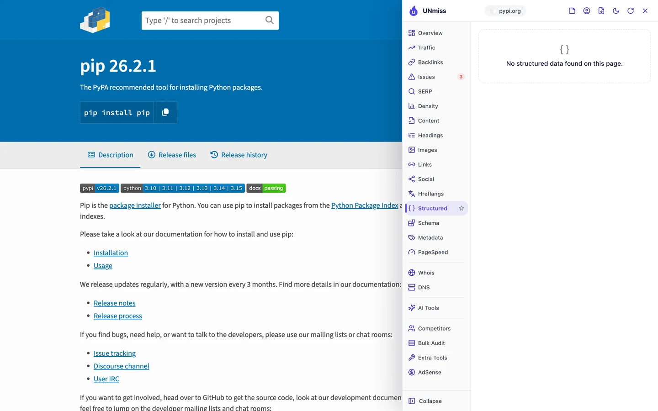Viewport: 658px width, 411px height.
Task: Switch to the Release history tab
Action: pos(239,155)
